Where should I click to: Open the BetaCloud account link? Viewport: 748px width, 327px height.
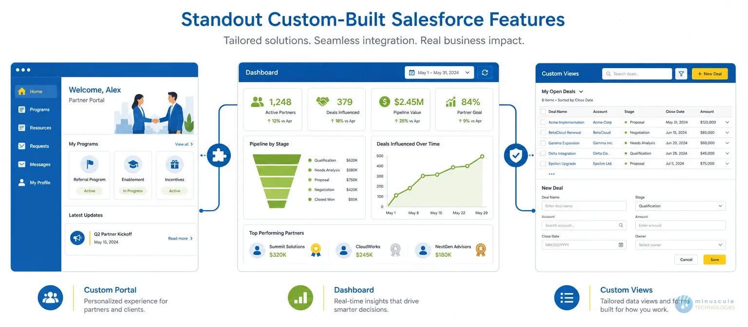pyautogui.click(x=602, y=133)
